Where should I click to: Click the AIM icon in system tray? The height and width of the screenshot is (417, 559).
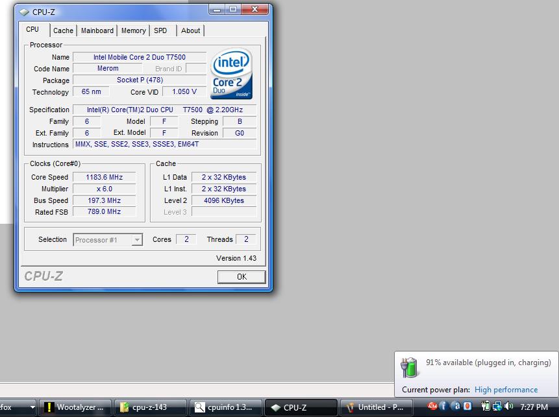tap(431, 407)
